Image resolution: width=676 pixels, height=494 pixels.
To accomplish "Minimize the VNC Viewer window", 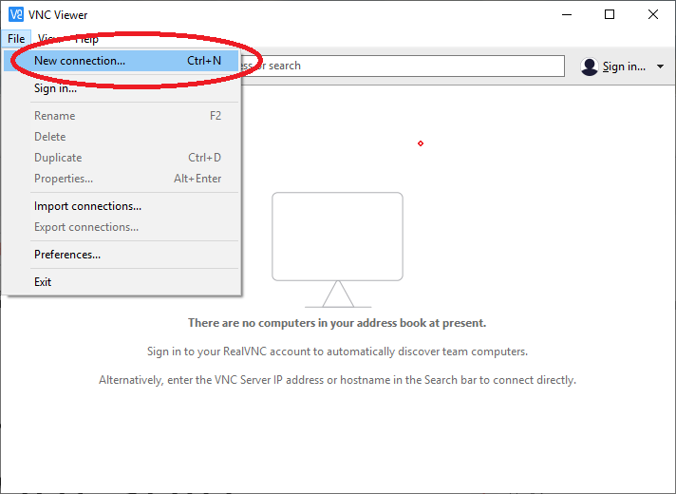I will click(567, 14).
